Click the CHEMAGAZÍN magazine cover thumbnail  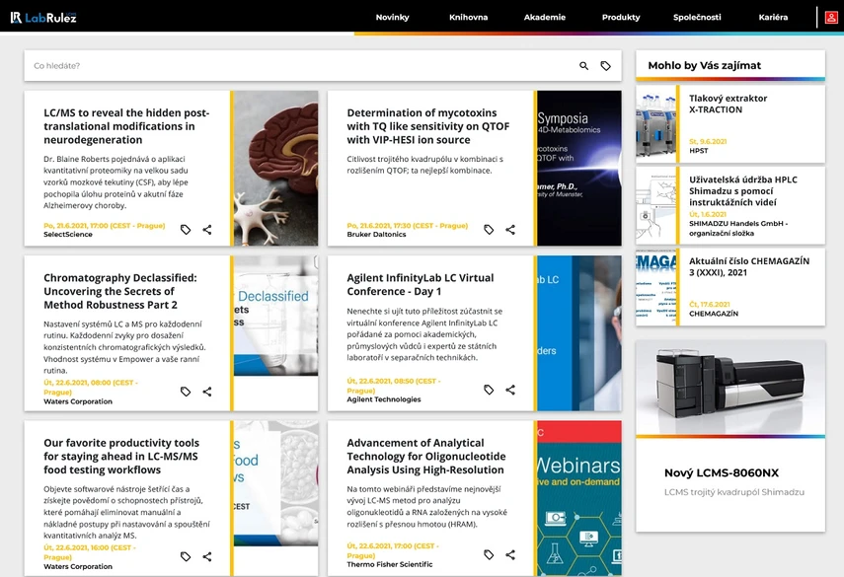[655, 287]
